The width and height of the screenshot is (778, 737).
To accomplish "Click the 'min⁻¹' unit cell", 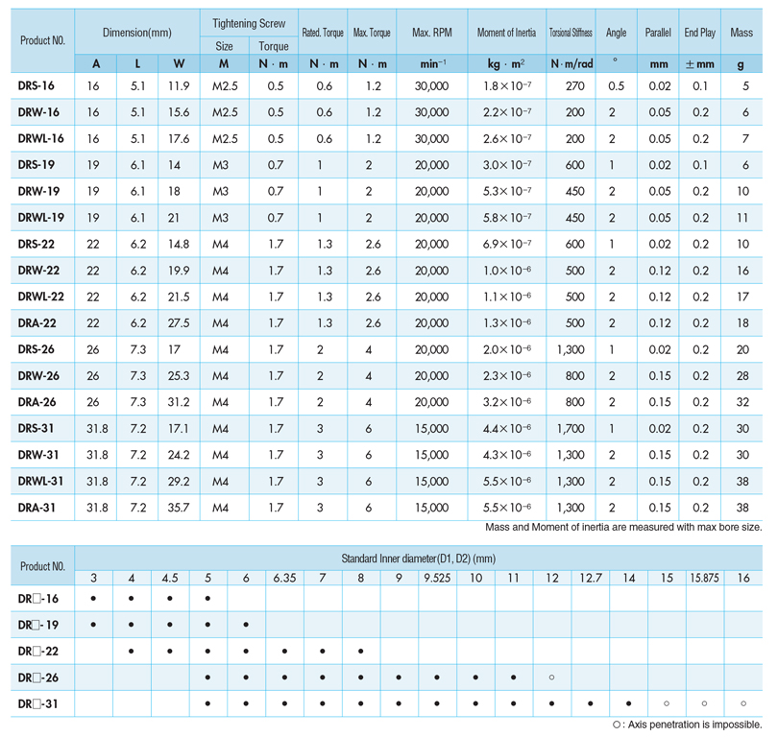I will [432, 63].
